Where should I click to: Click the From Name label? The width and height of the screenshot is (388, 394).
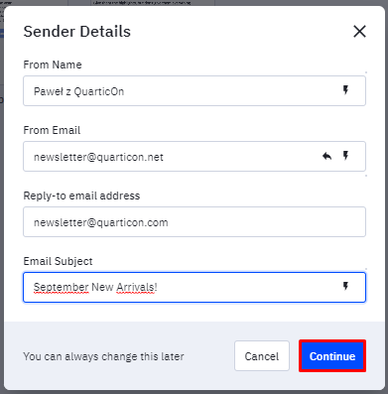click(53, 65)
